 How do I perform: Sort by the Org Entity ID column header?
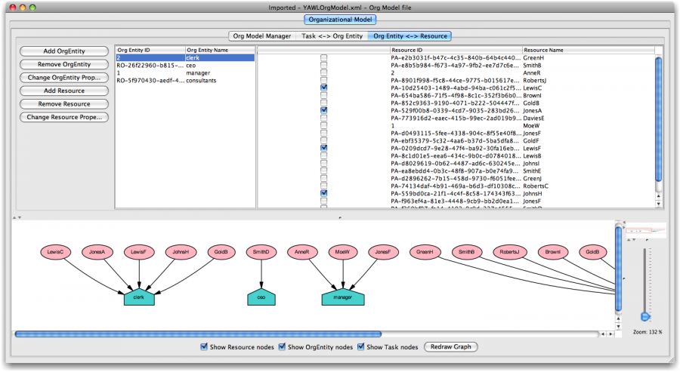[149, 50]
